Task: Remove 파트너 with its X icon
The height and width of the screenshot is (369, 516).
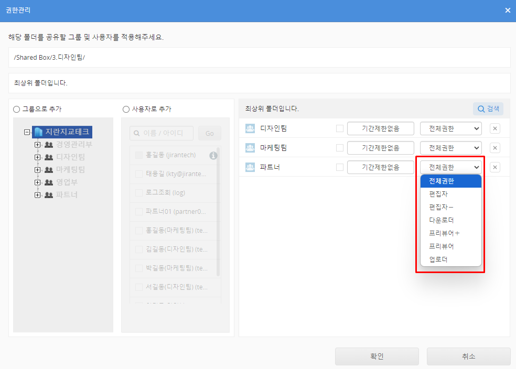Action: click(x=495, y=167)
